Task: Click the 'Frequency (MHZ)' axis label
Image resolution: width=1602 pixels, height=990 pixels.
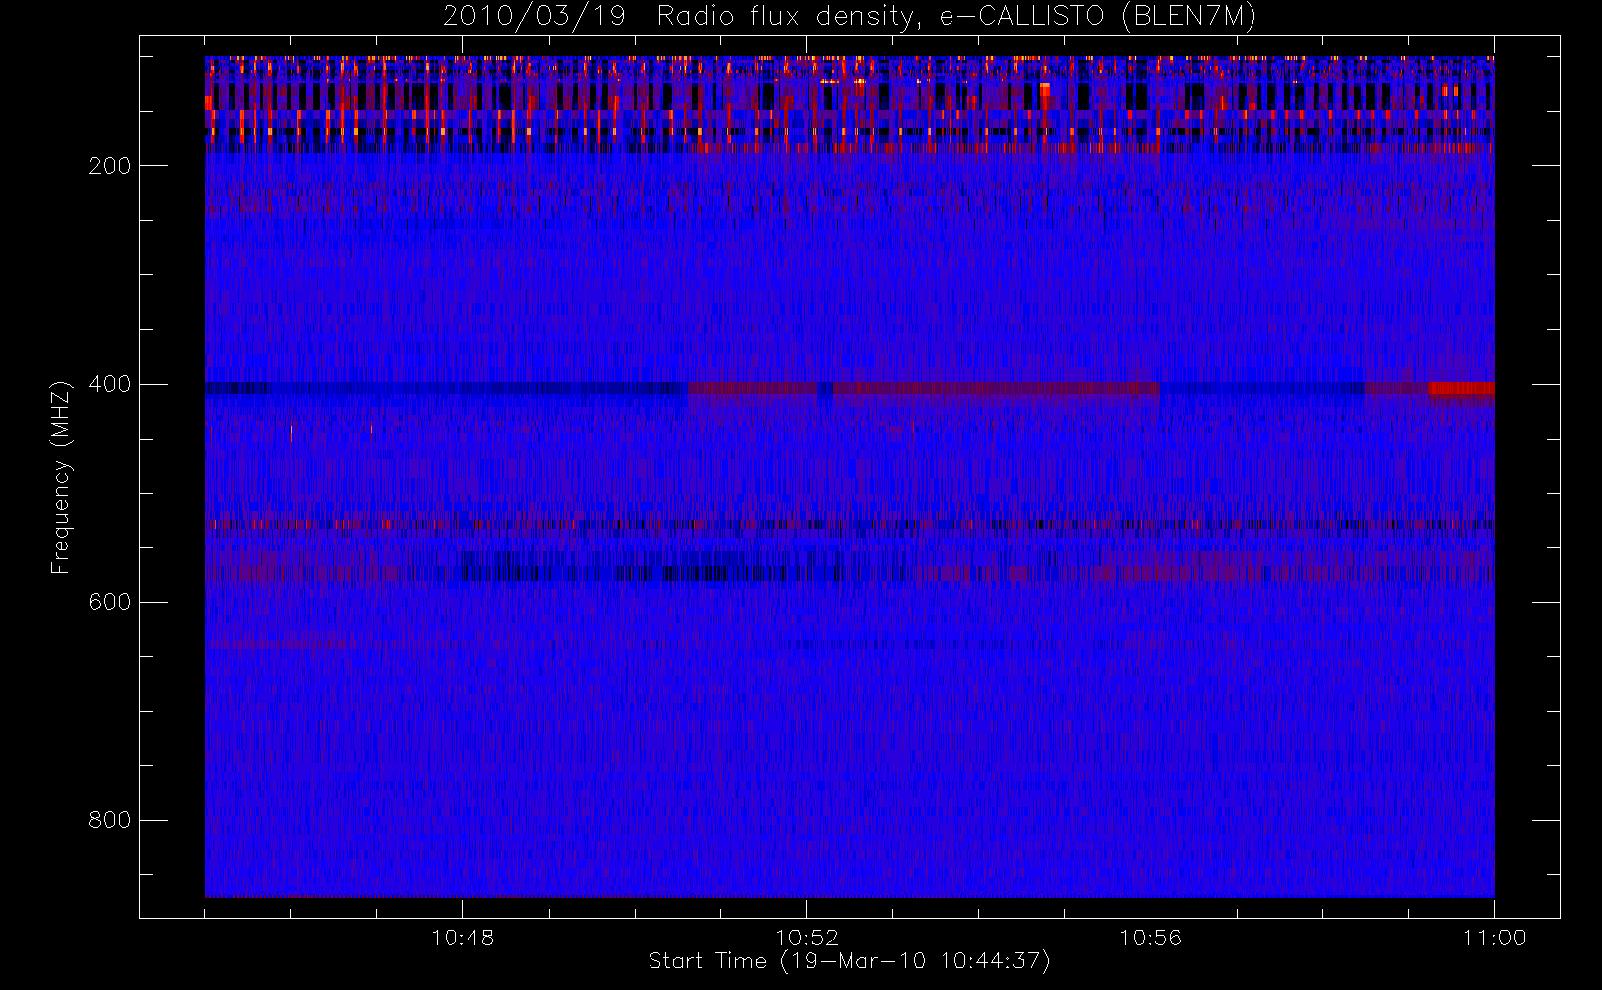Action: click(x=61, y=477)
